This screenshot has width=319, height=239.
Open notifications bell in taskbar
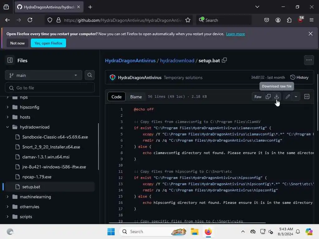(x=298, y=232)
